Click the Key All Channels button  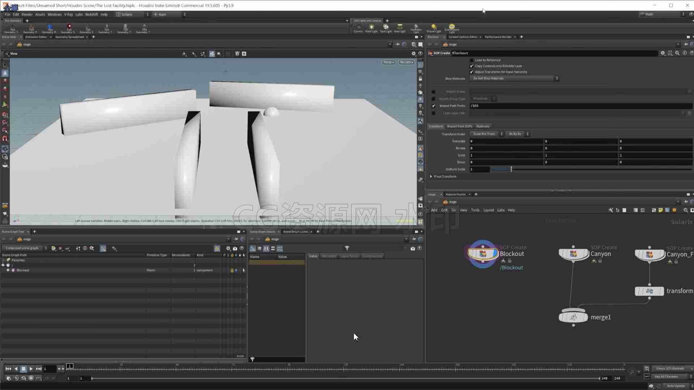click(666, 377)
